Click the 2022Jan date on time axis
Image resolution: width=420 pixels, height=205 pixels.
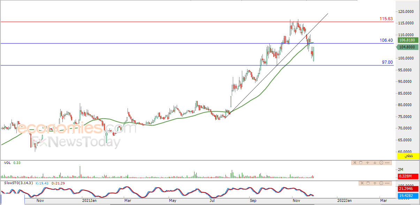[344, 200]
